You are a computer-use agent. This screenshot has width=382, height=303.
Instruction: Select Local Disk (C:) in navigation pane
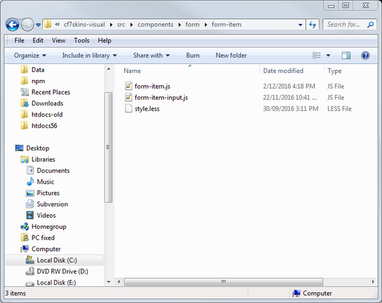click(x=56, y=260)
